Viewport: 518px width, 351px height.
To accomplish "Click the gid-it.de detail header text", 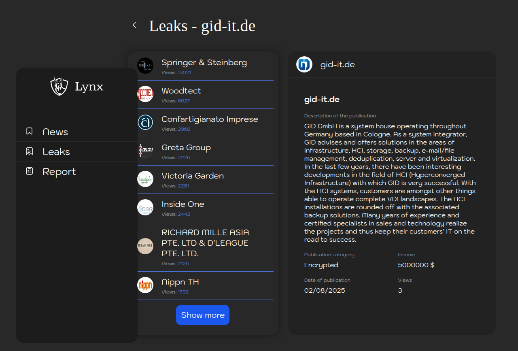I will click(x=338, y=65).
